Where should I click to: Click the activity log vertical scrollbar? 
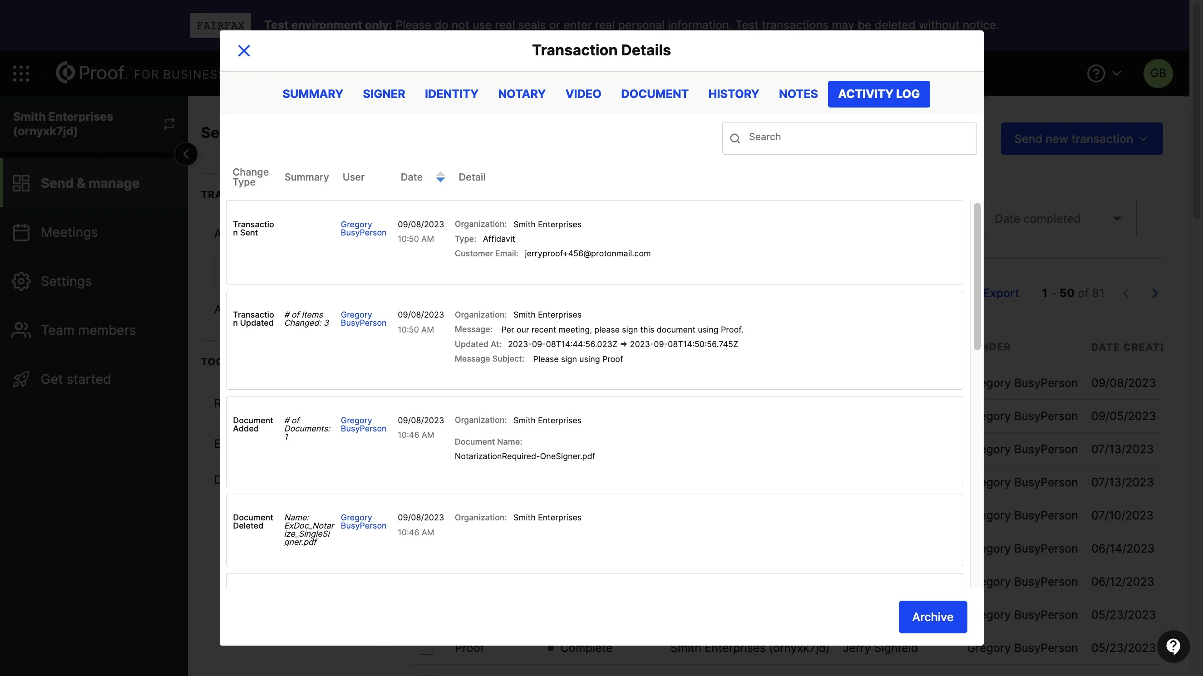tap(977, 276)
